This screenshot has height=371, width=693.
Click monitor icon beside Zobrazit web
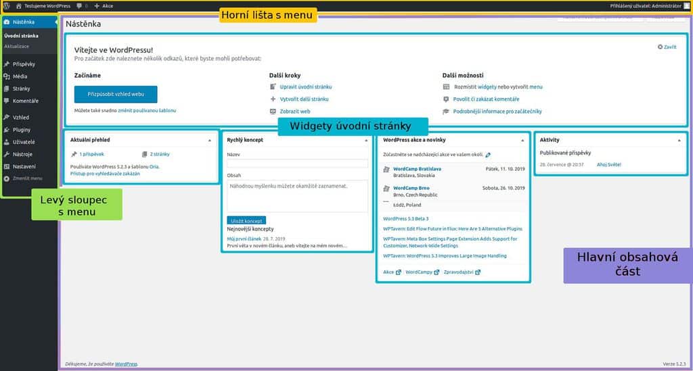[x=273, y=112]
